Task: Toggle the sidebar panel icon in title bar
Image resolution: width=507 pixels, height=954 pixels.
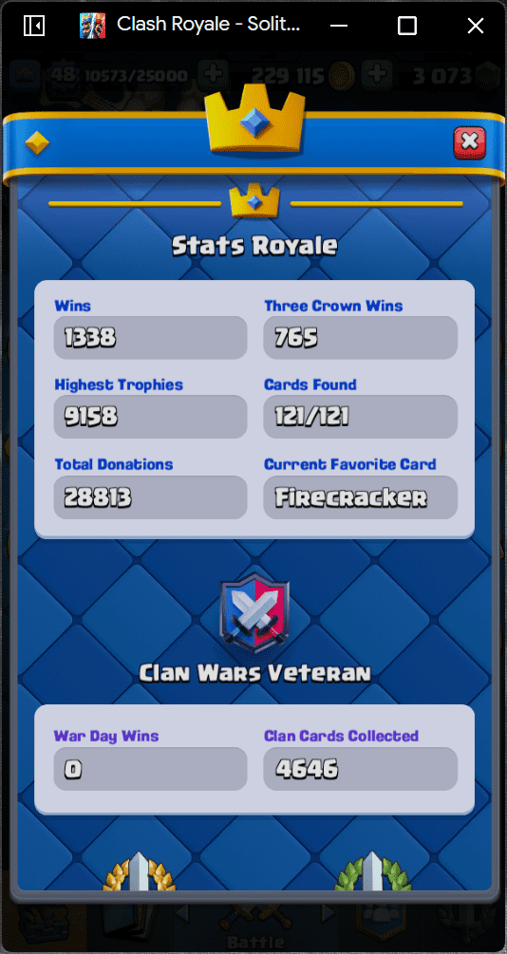Action: pos(34,26)
